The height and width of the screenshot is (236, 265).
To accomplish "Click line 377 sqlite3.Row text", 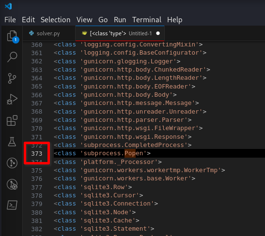I will click(104, 187).
